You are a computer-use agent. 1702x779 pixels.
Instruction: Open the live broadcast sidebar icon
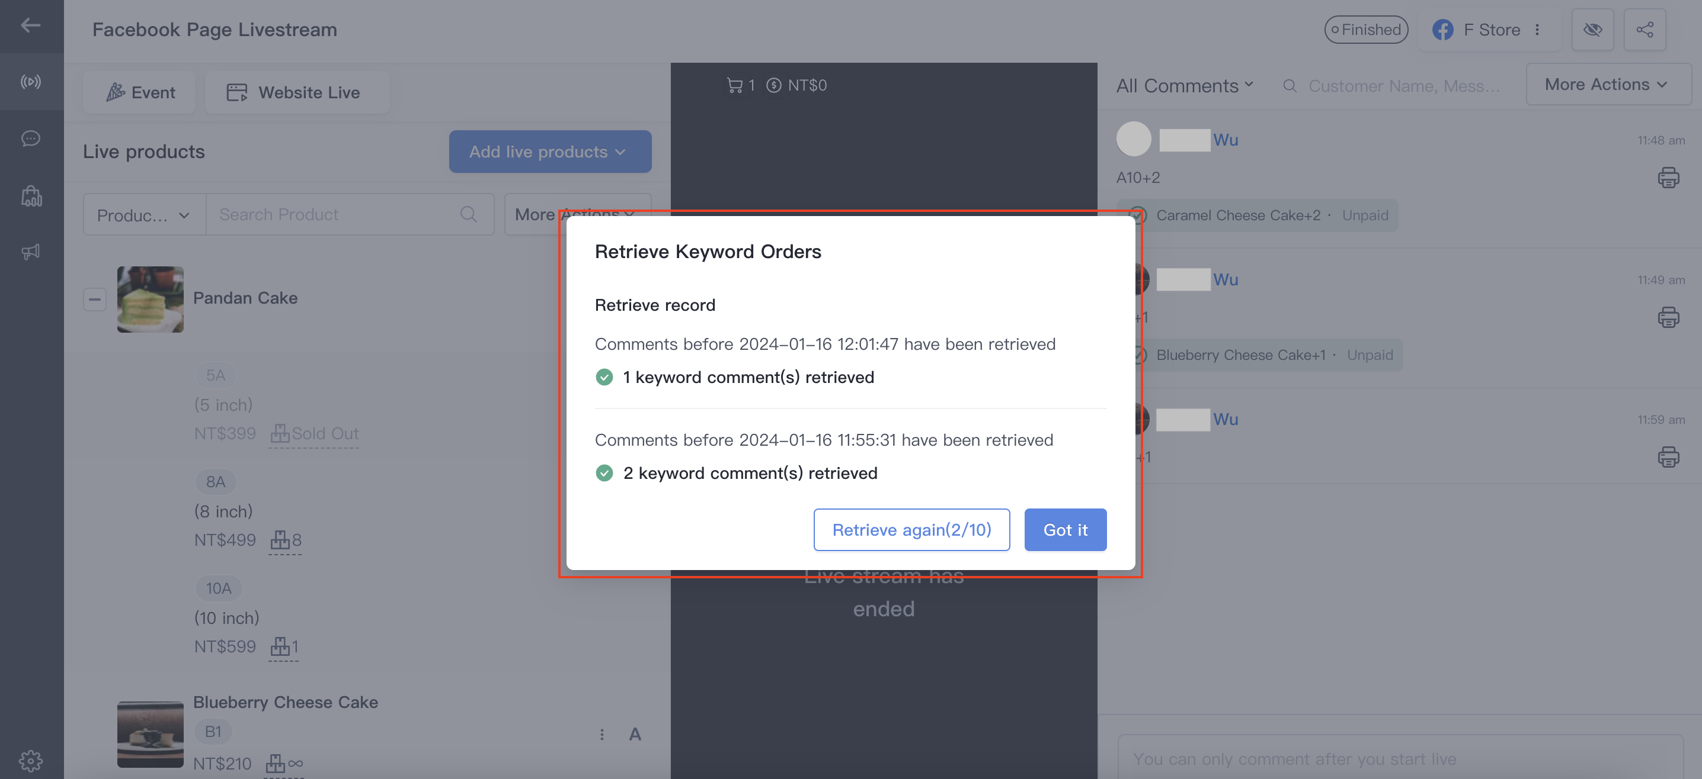coord(30,82)
